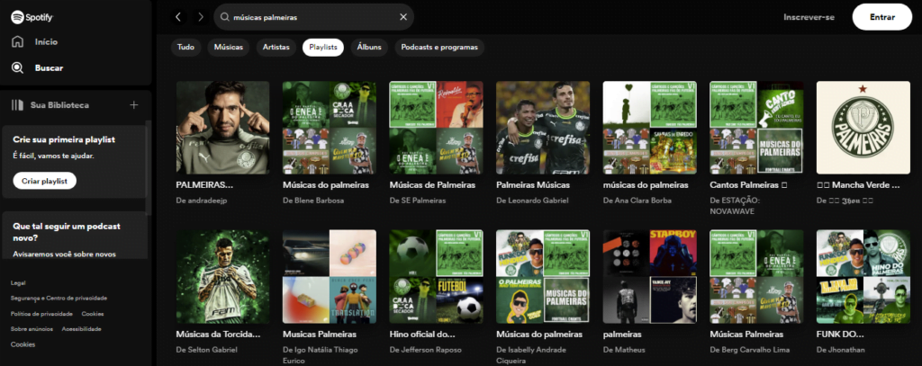
Task: Open Blene Barbosa's playlist cover
Action: [330, 128]
